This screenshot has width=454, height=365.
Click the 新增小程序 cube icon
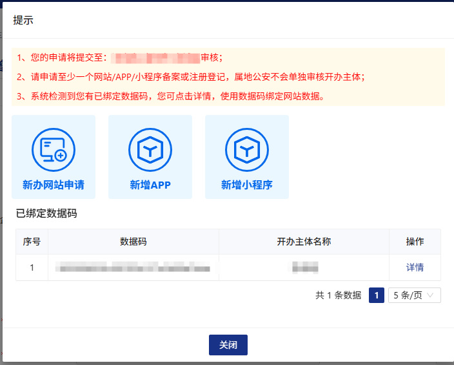247,150
